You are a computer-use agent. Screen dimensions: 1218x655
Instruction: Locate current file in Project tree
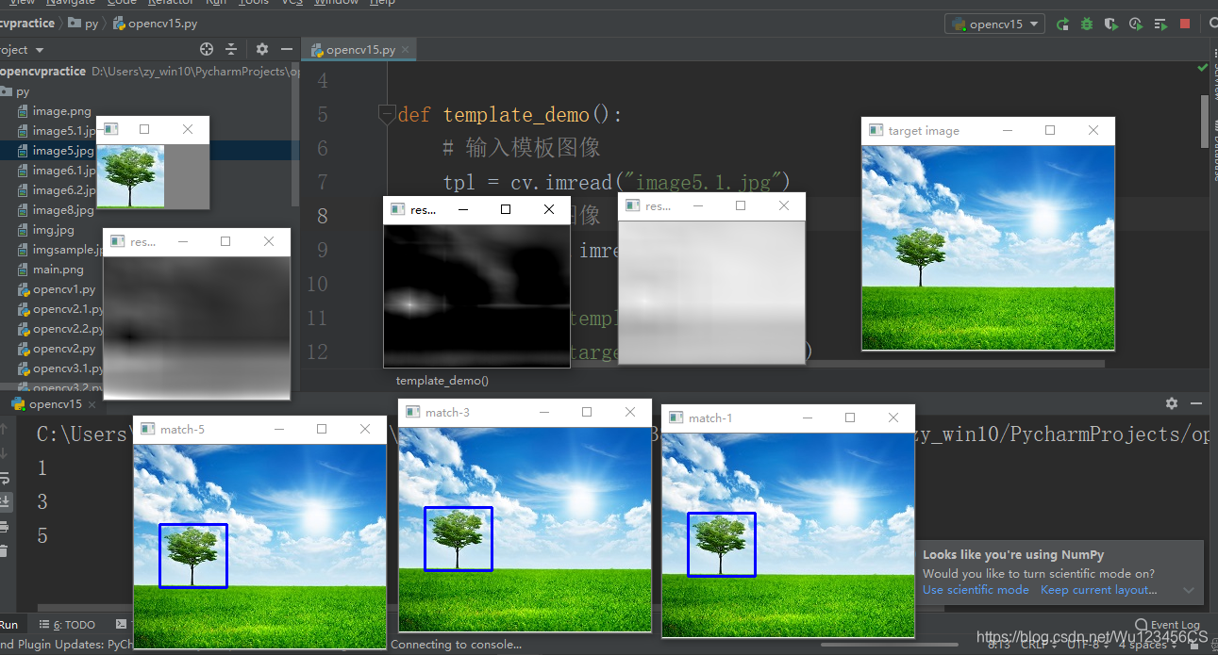[207, 49]
